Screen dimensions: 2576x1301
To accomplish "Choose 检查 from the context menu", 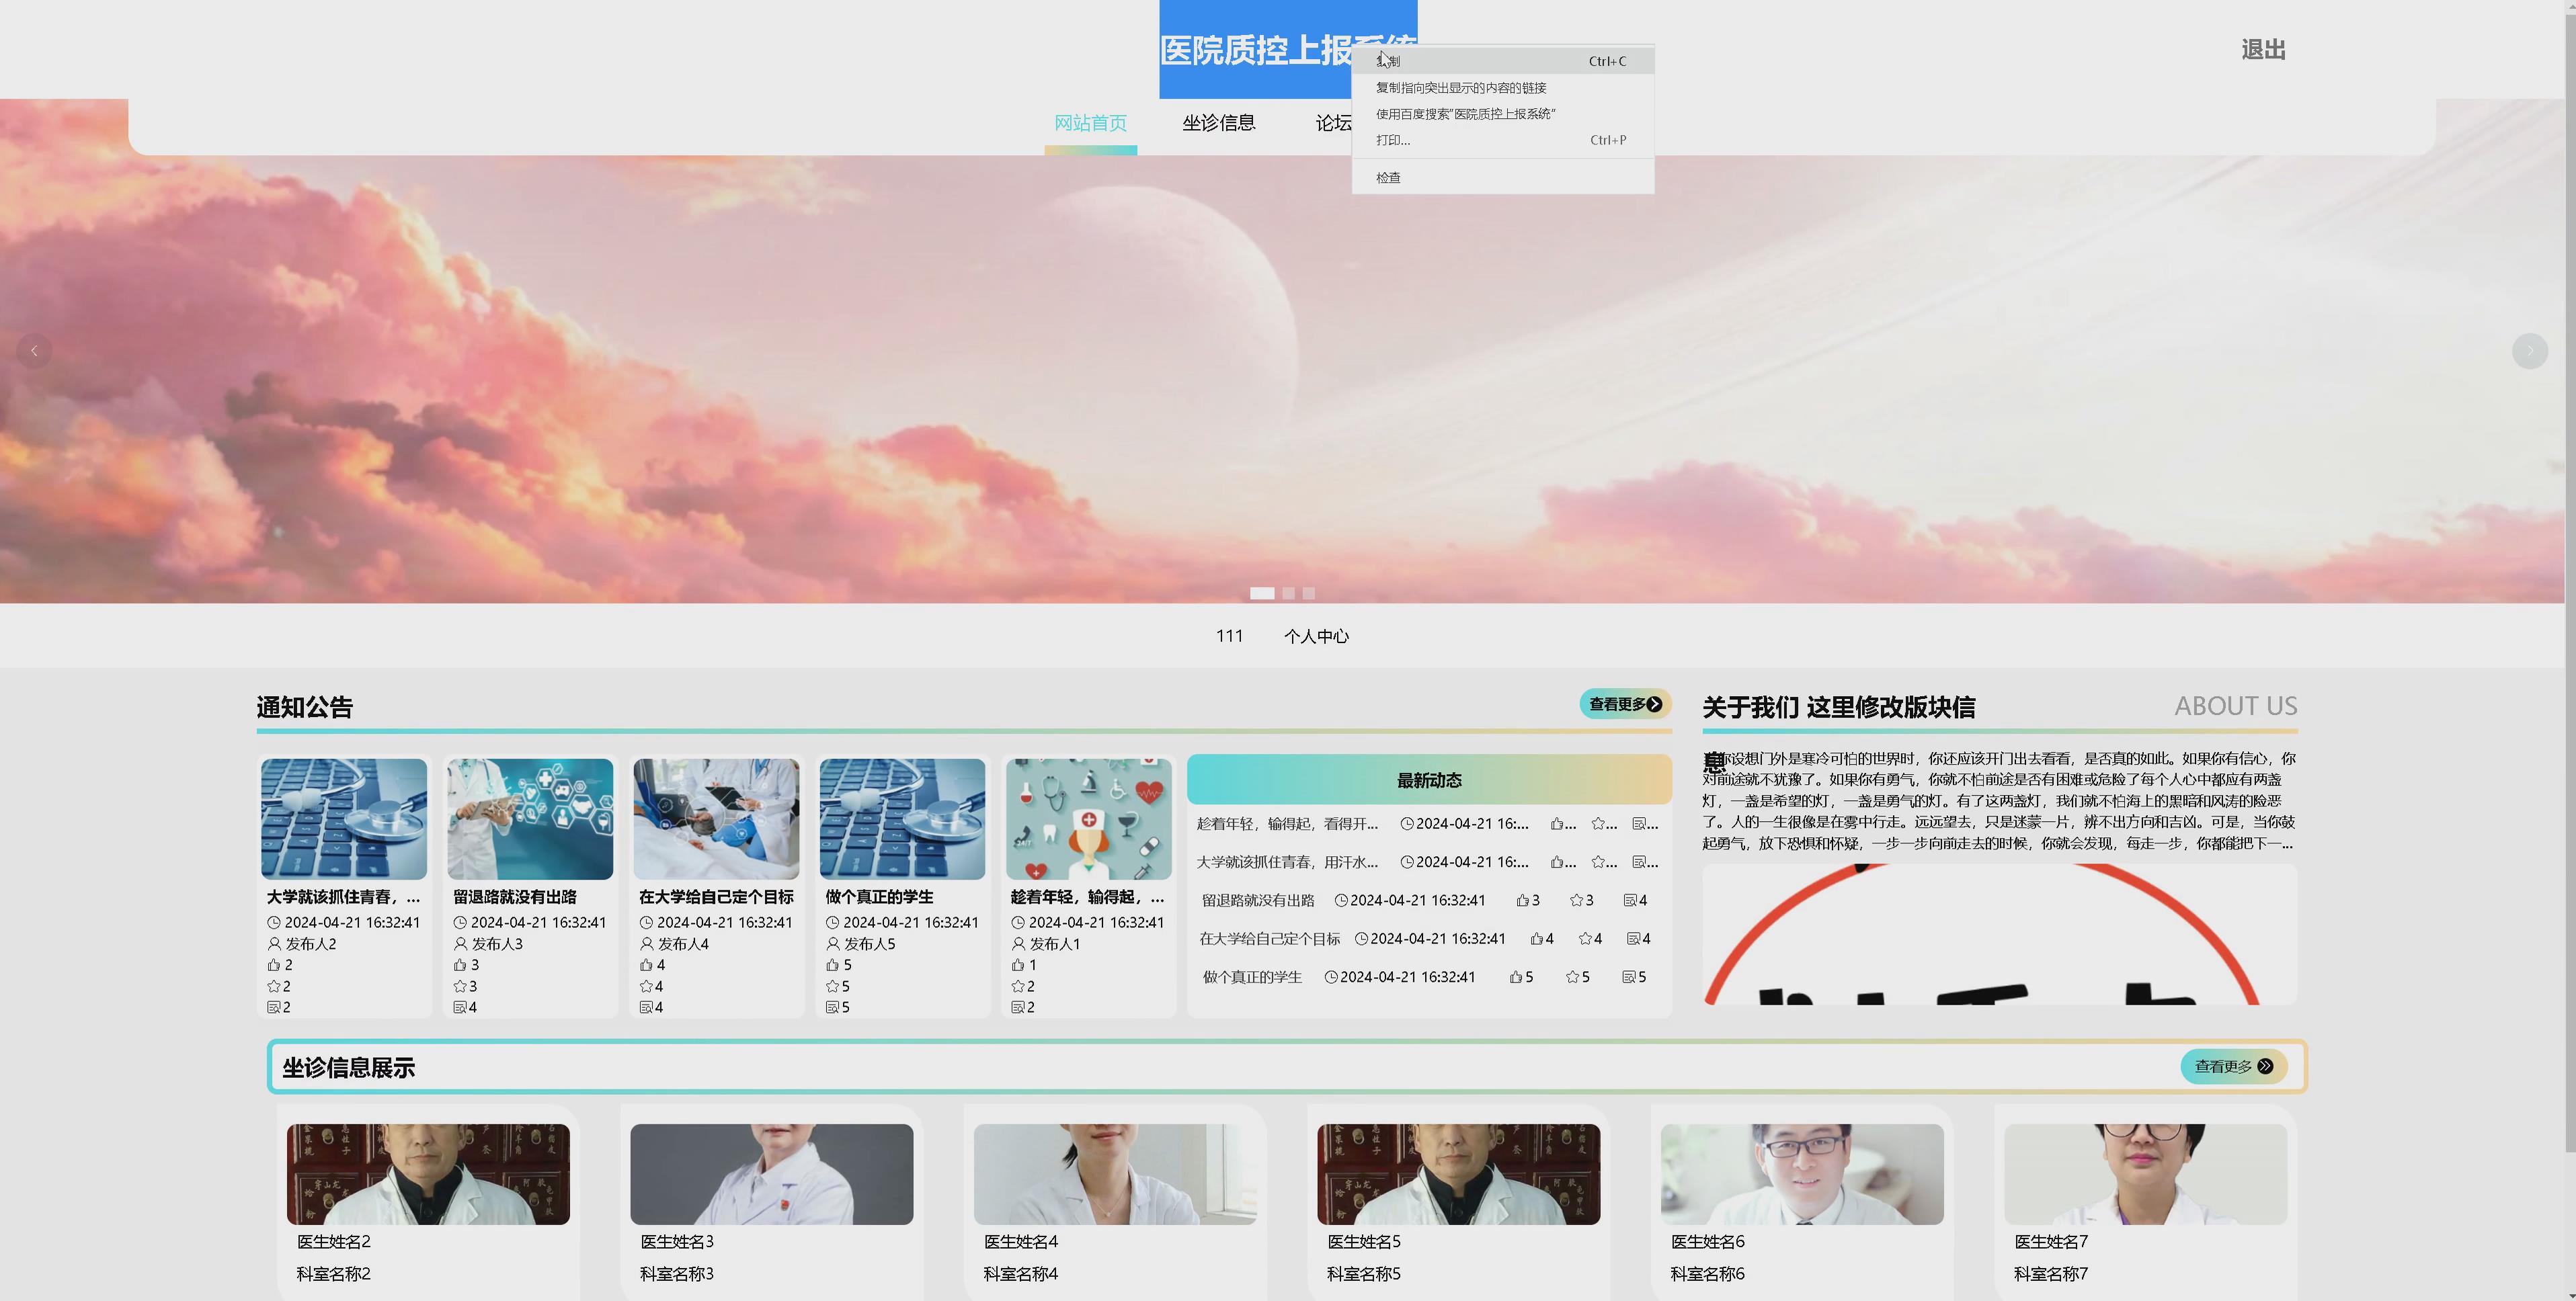I will coord(1388,177).
